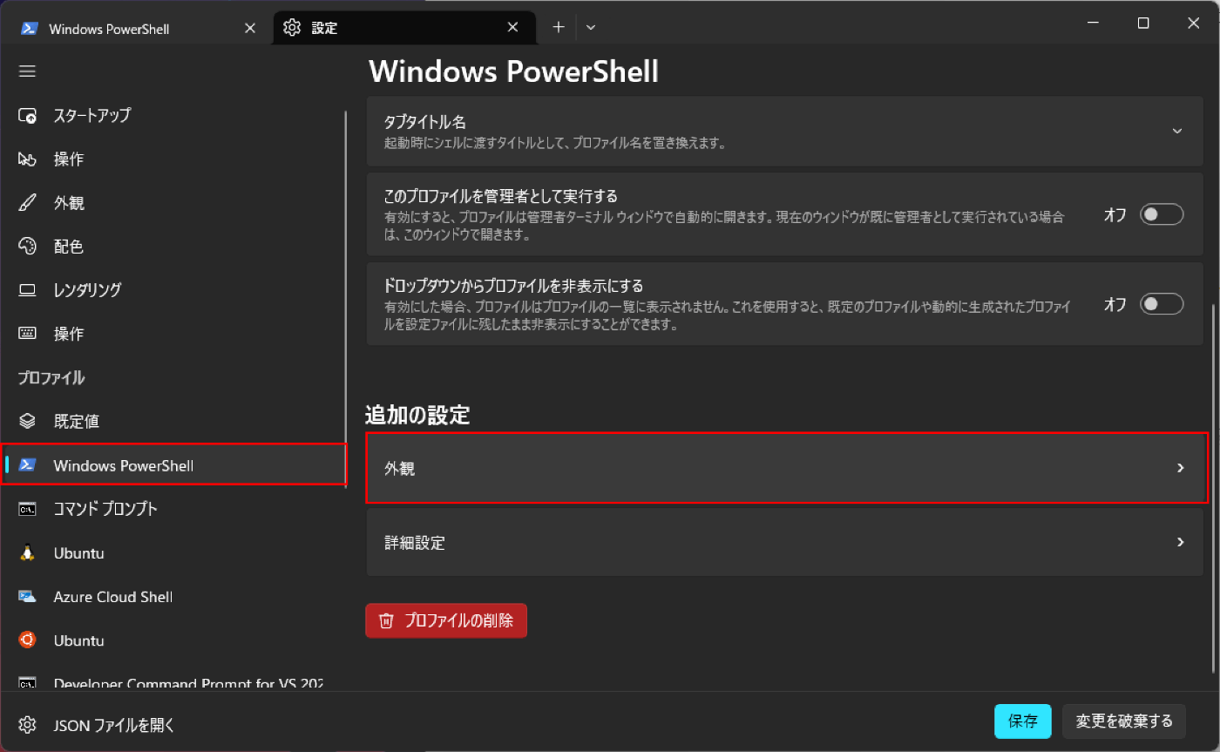Click the red プロファイルの削除 button
Image resolution: width=1220 pixels, height=752 pixels.
point(446,620)
